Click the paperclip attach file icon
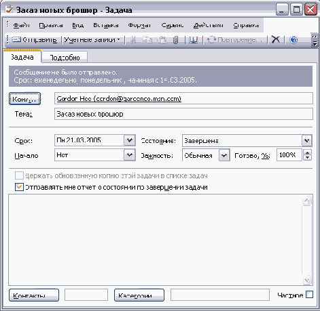 [x=175, y=40]
